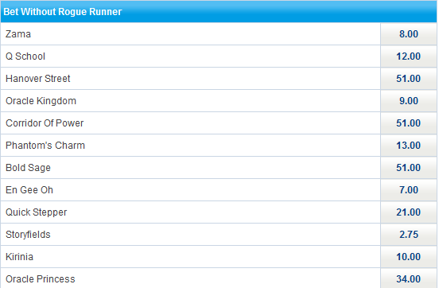Select Oracle Princess 34.00 odds
The height and width of the screenshot is (288, 439).
click(409, 278)
